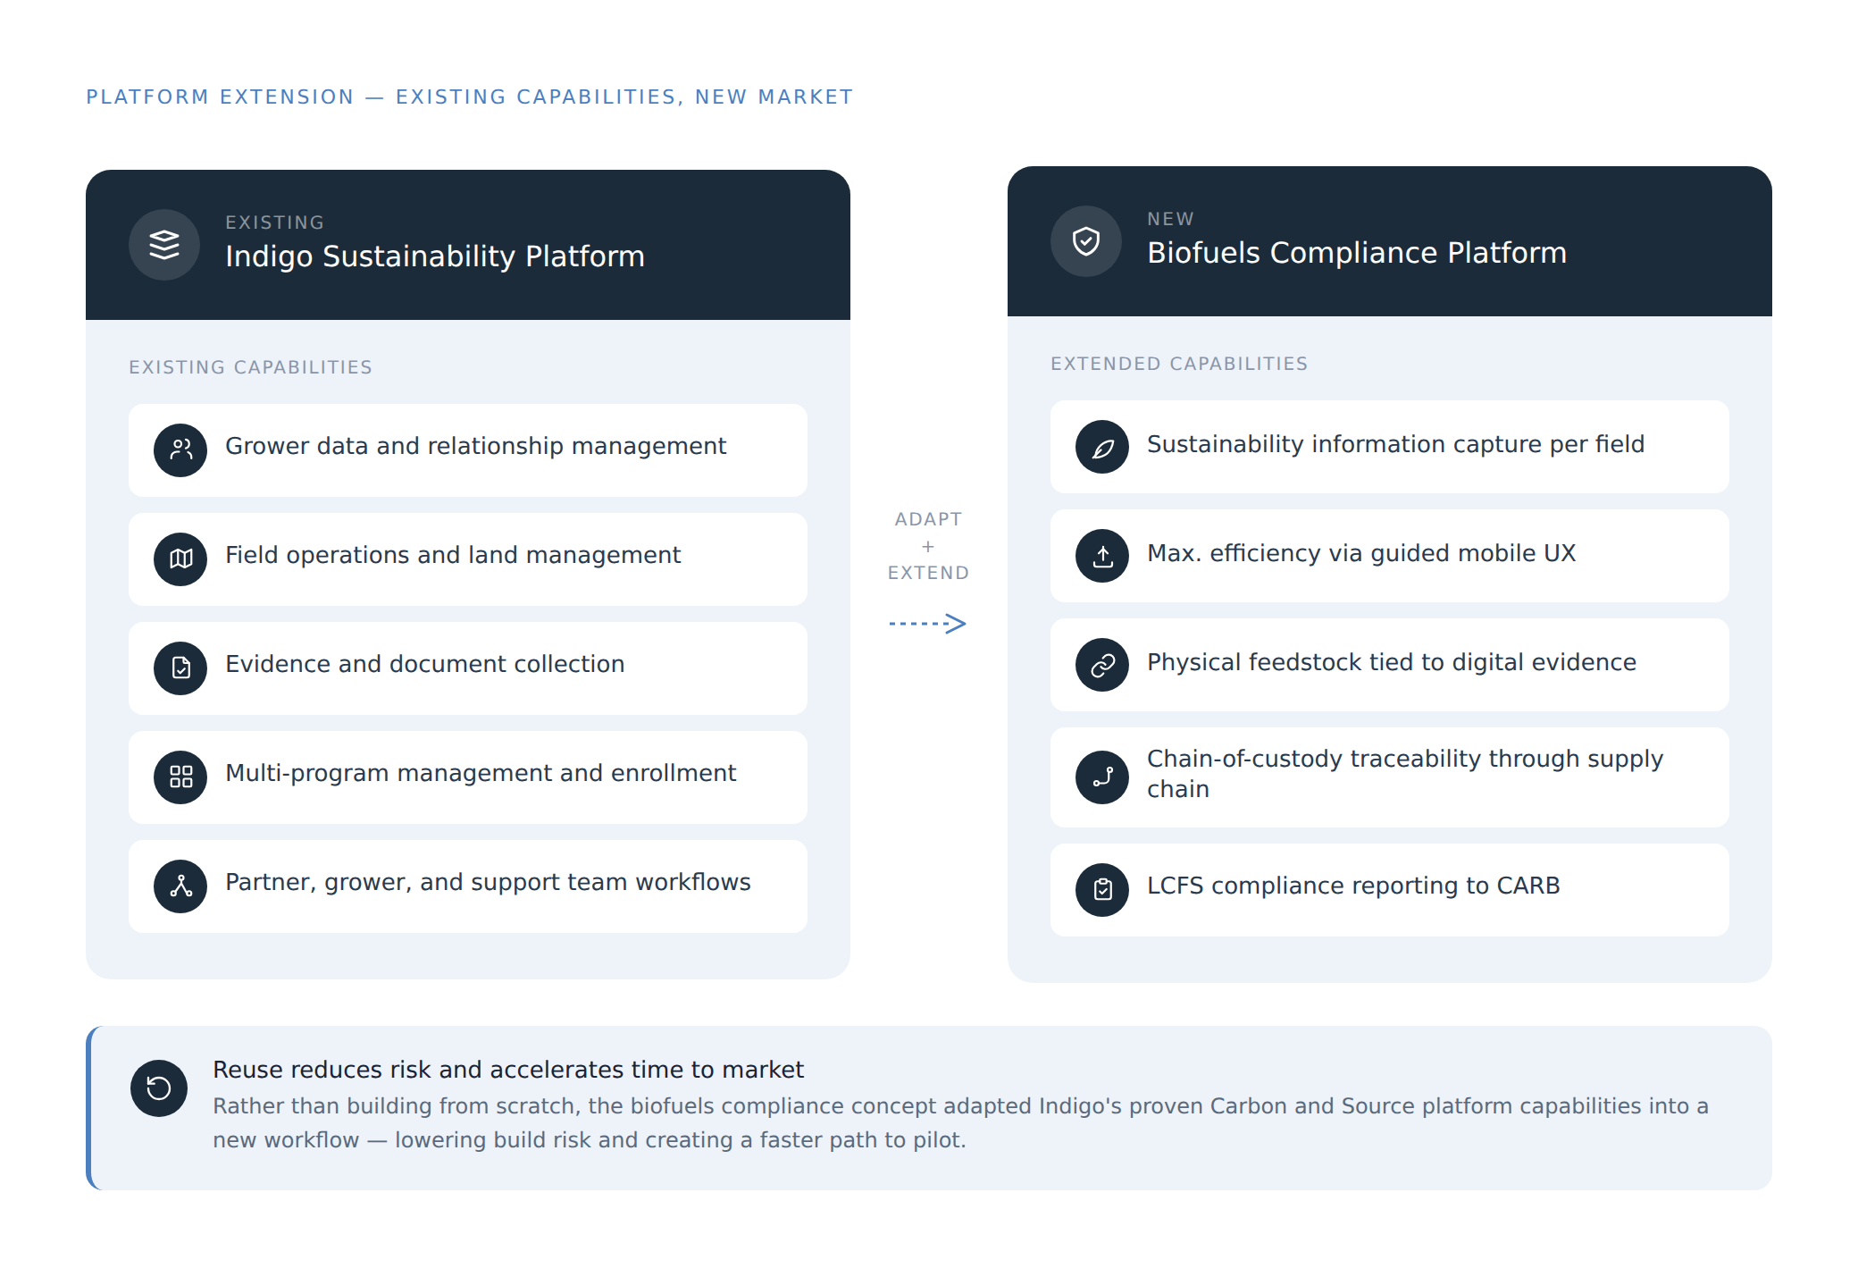
Task: Click the 'Indigo Sustainability Platform' title
Action: click(435, 256)
